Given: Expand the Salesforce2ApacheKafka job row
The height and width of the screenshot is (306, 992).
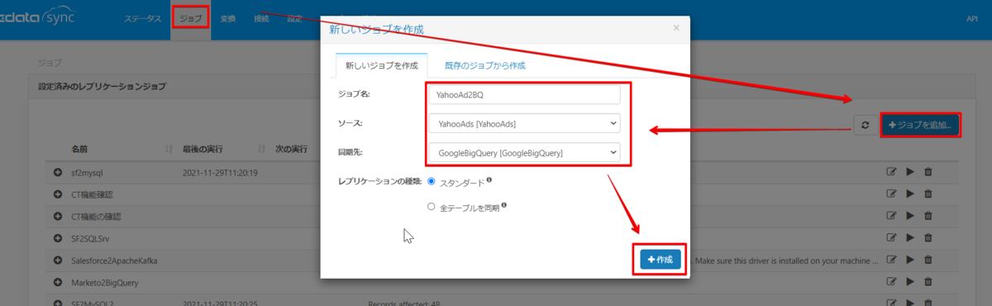Looking at the screenshot, I should point(58,261).
